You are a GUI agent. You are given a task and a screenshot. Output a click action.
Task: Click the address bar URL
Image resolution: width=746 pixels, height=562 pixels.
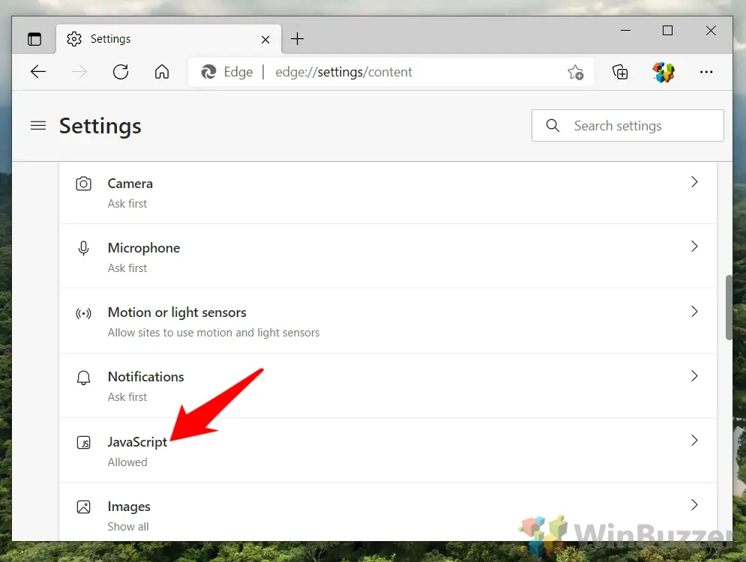pyautogui.click(x=343, y=72)
